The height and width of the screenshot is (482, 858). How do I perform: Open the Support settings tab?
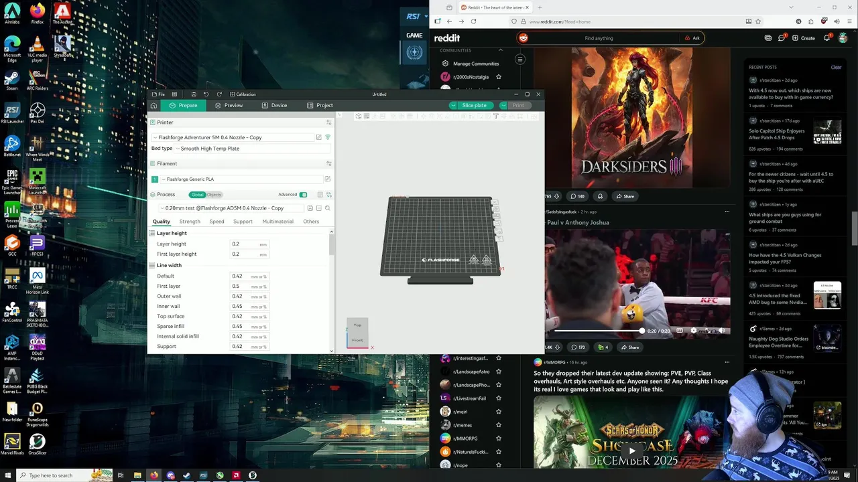pos(243,222)
